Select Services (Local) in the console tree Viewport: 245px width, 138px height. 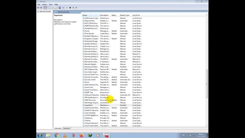45,11
